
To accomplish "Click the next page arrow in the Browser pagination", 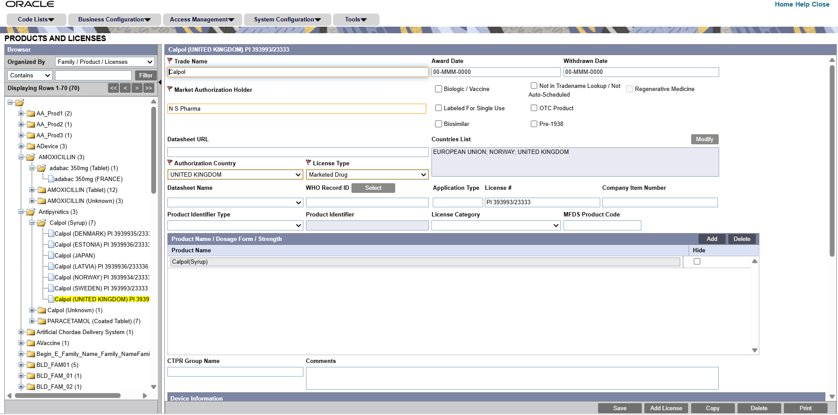I will click(x=137, y=88).
